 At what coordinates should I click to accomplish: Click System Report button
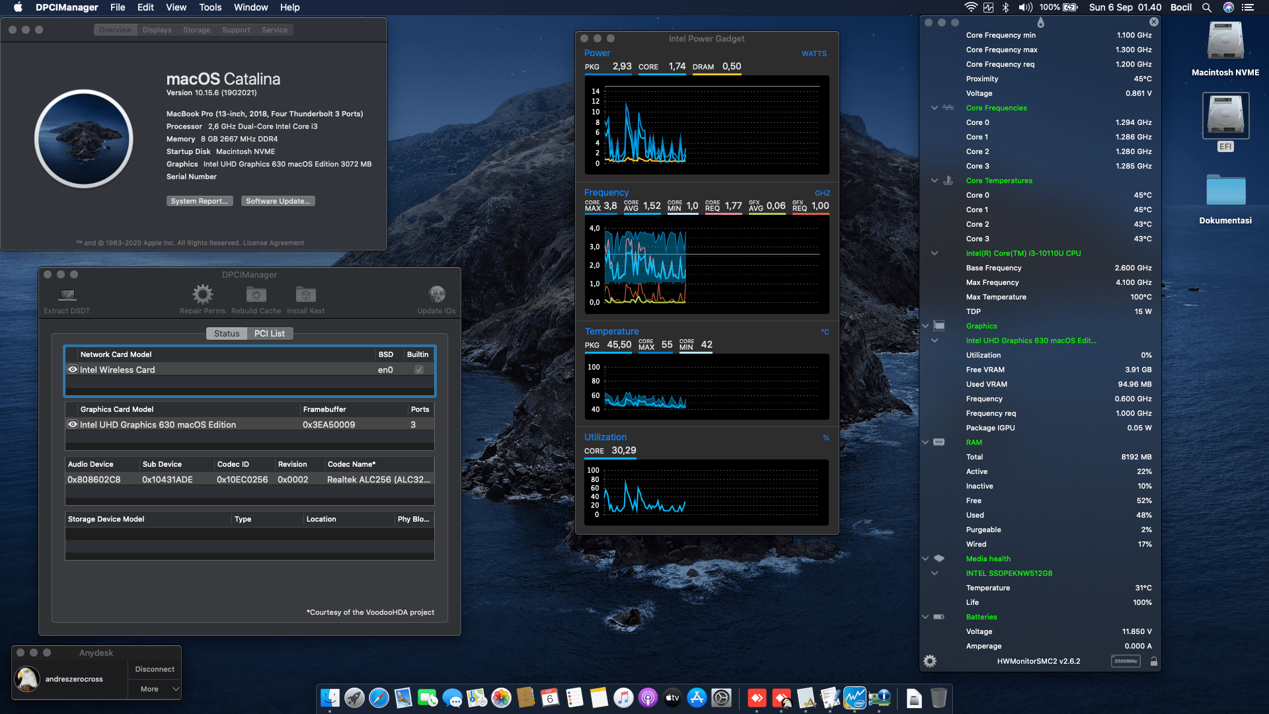[x=199, y=201]
